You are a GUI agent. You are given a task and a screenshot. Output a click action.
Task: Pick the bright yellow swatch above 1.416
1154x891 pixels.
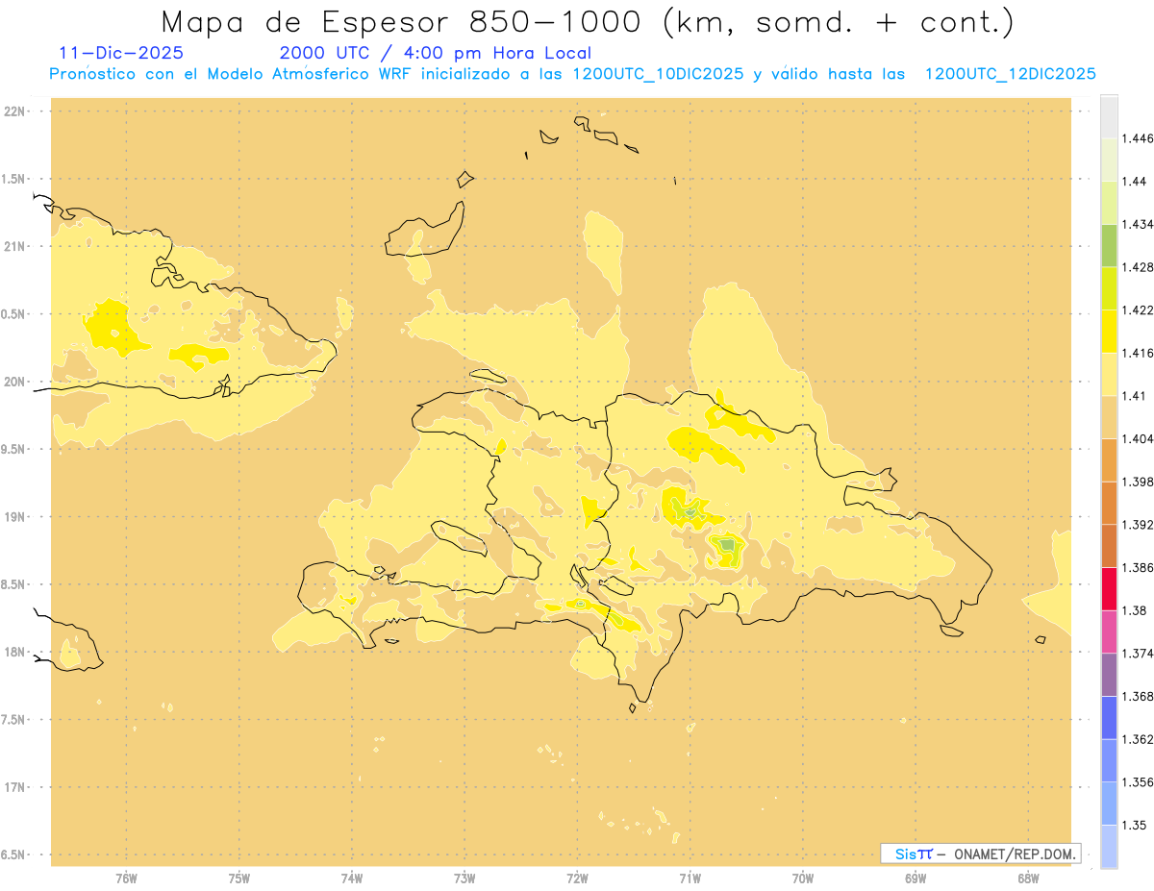[1109, 331]
